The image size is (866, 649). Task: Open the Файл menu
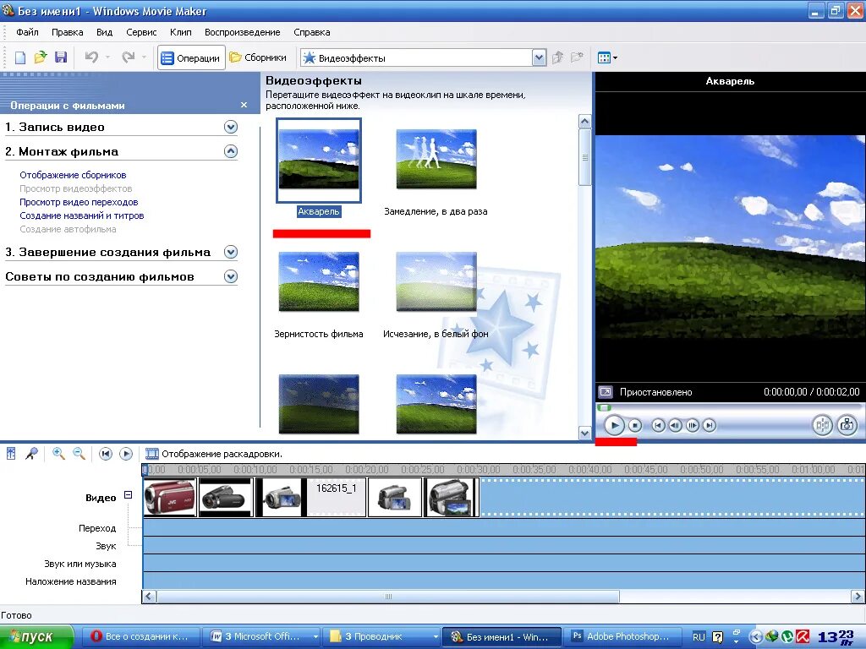(27, 32)
